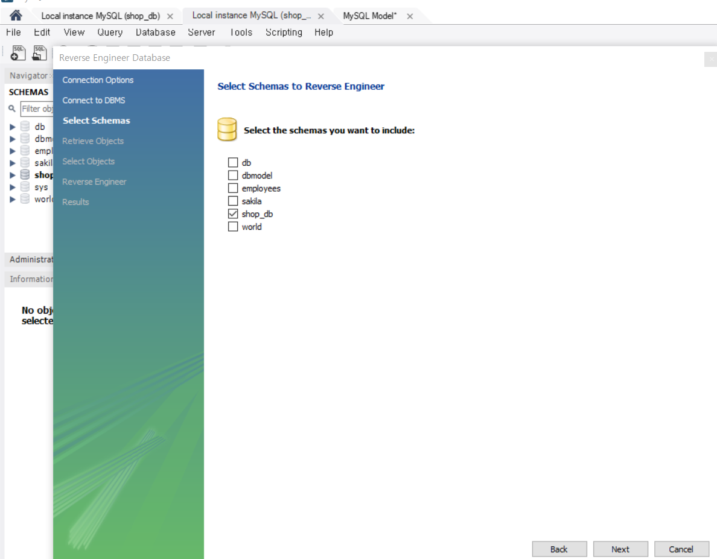Select the db schema database icon
The height and width of the screenshot is (559, 717).
click(x=25, y=127)
